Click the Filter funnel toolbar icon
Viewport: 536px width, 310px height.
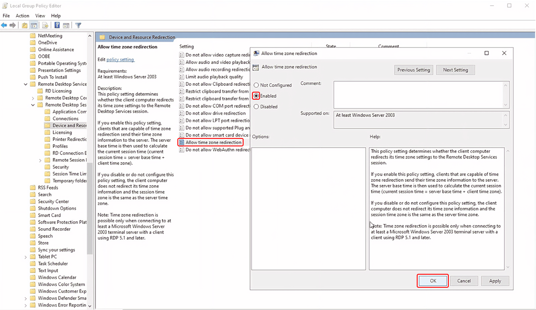click(78, 25)
